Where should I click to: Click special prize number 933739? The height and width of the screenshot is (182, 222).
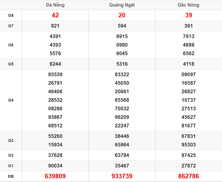(122, 176)
